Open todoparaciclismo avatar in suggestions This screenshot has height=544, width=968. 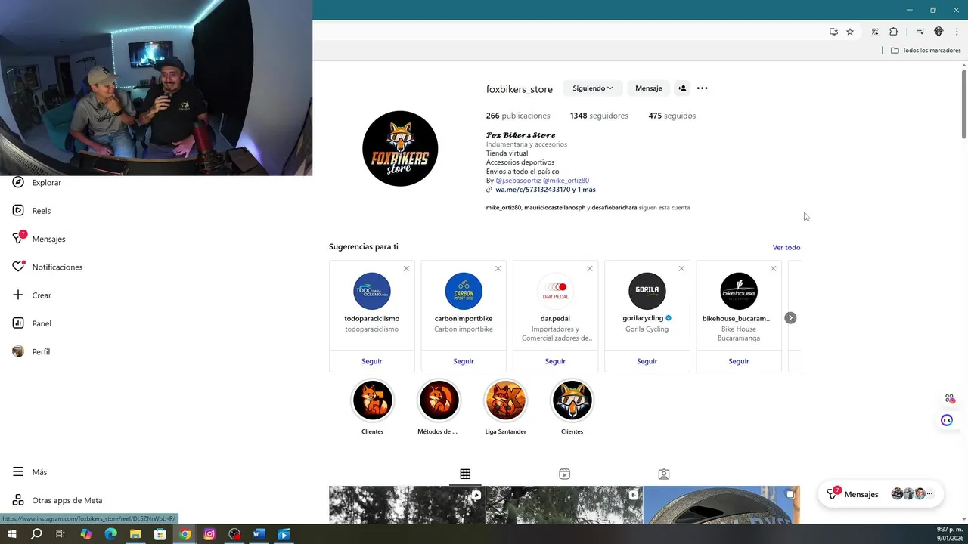pos(372,291)
